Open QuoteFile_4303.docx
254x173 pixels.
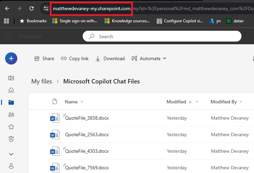pyautogui.click(x=87, y=151)
